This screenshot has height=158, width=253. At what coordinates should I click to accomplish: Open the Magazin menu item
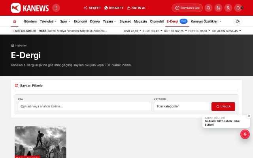point(140,21)
